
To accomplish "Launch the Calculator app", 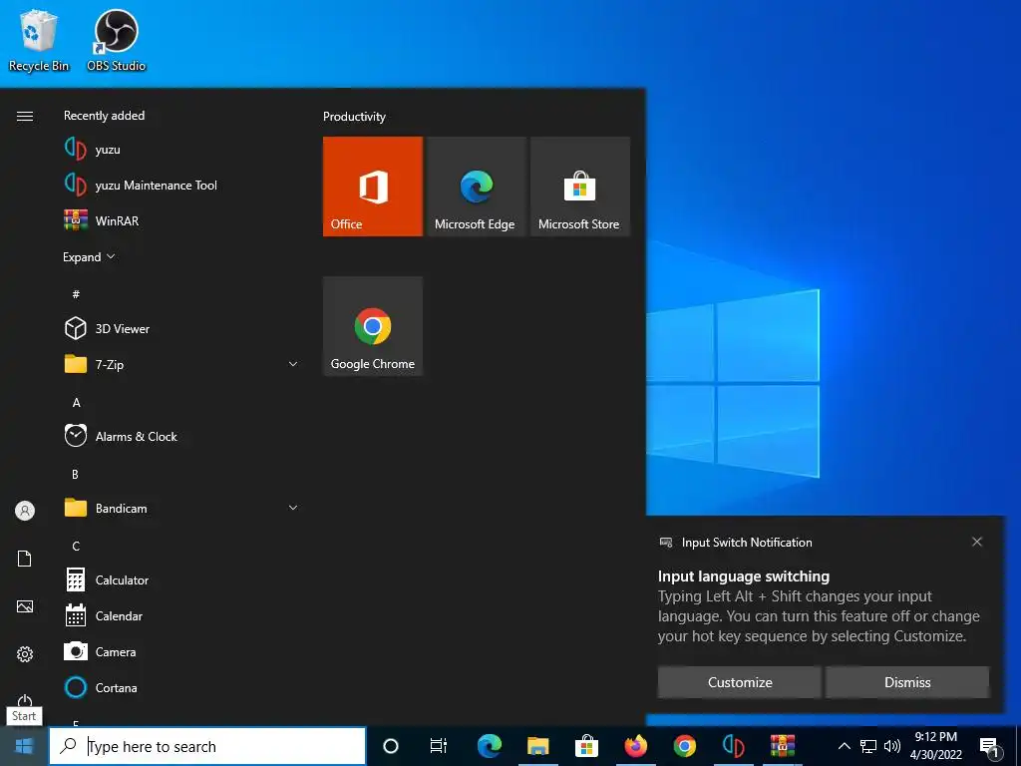I will 182,579.
